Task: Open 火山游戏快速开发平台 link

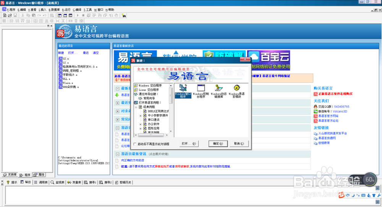Action: 332,133
